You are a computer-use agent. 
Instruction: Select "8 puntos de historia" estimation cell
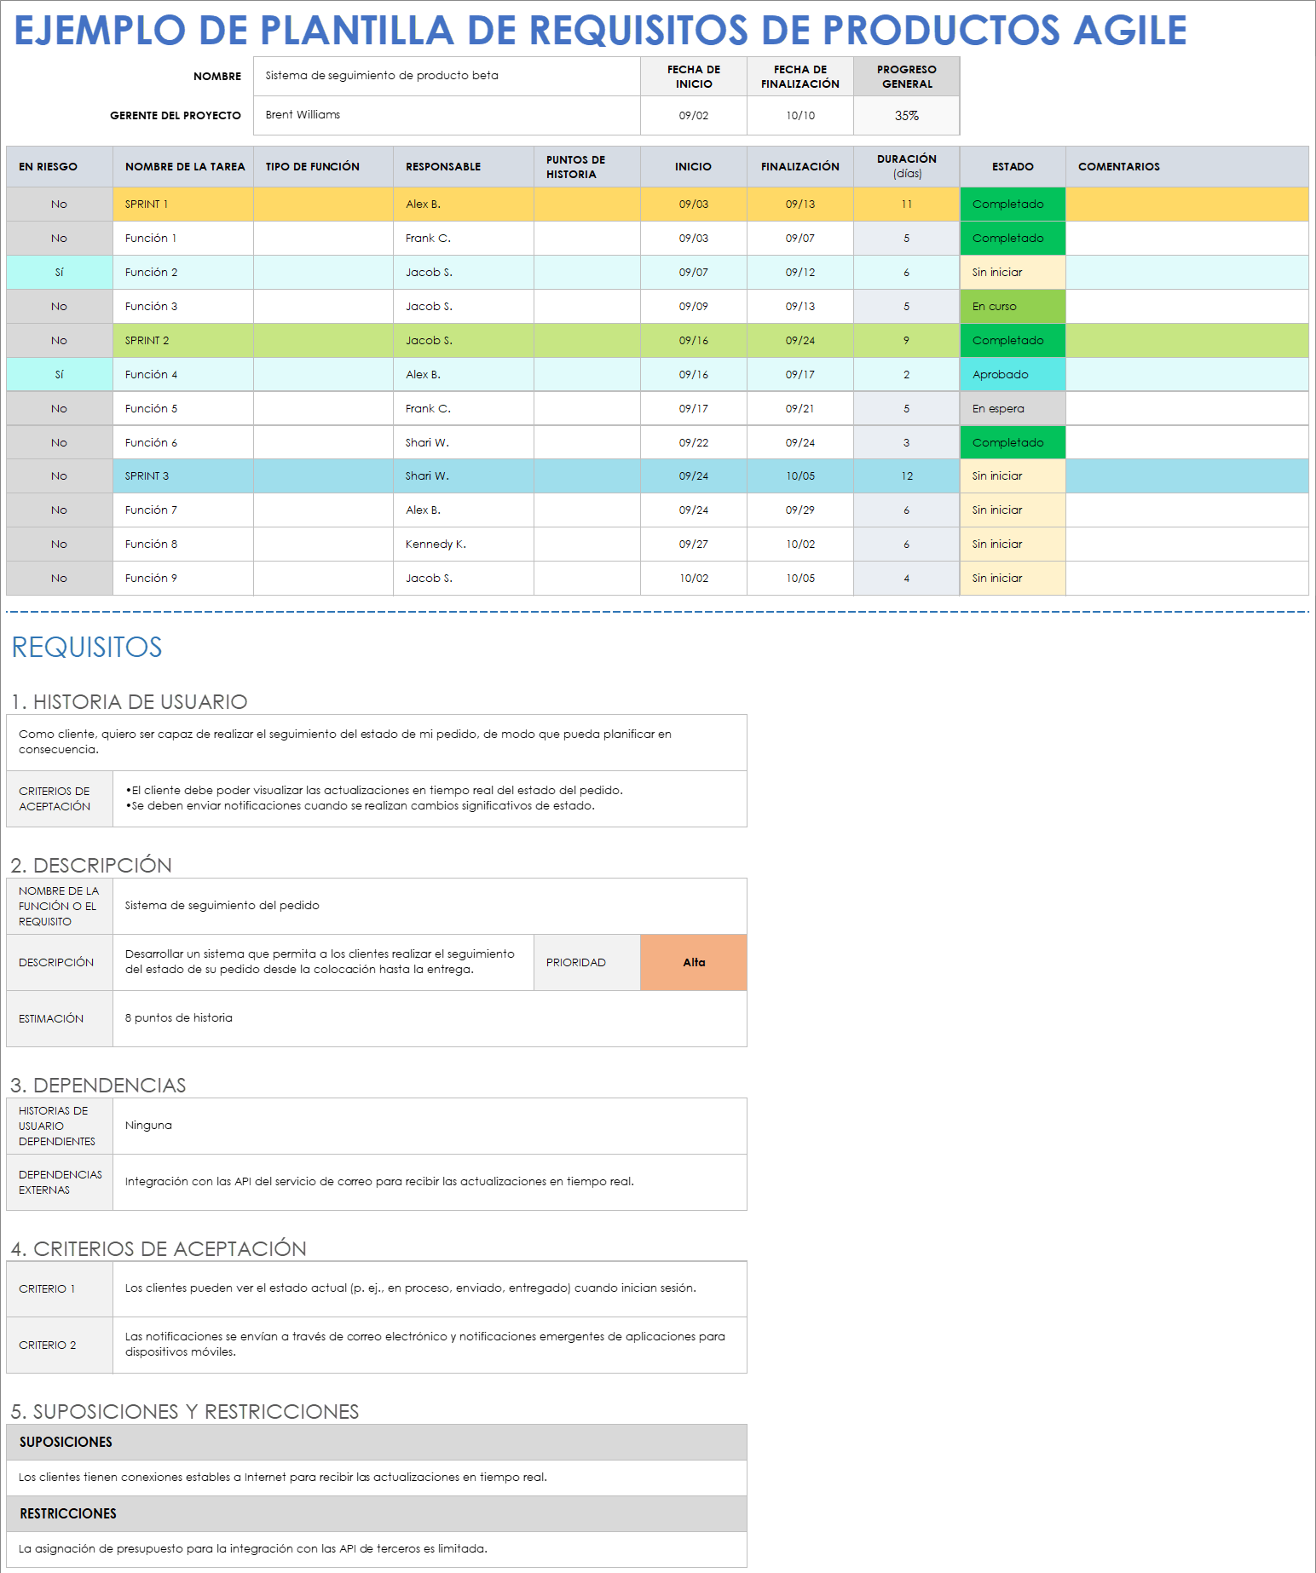tap(430, 1018)
